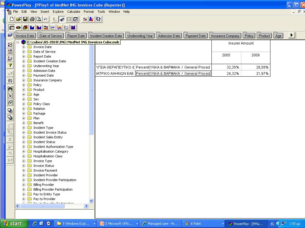Click the binoculars Find icon
The image size is (305, 228).
(10, 89)
